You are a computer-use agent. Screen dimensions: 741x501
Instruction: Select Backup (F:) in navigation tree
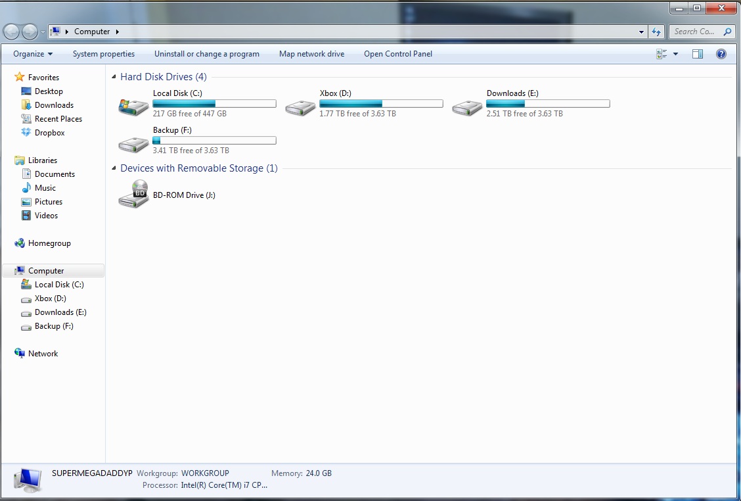pos(54,326)
